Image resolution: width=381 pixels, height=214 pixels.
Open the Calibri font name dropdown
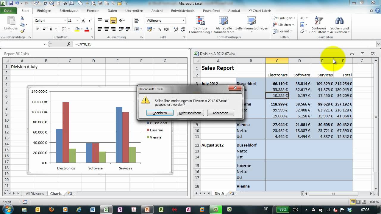point(65,21)
